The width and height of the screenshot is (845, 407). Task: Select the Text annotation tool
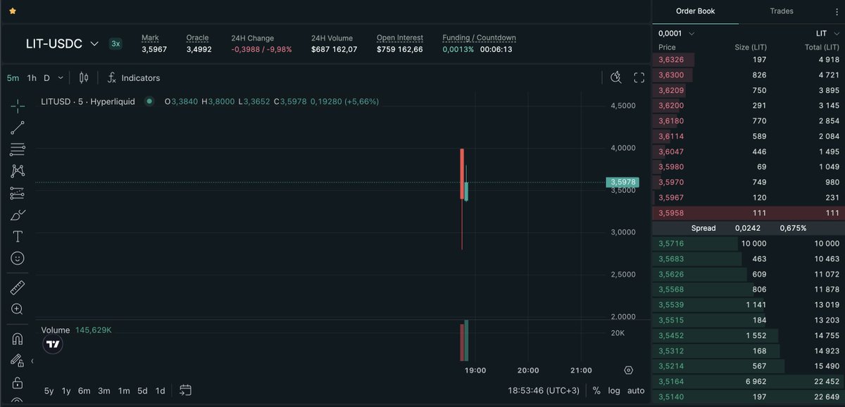tap(18, 237)
